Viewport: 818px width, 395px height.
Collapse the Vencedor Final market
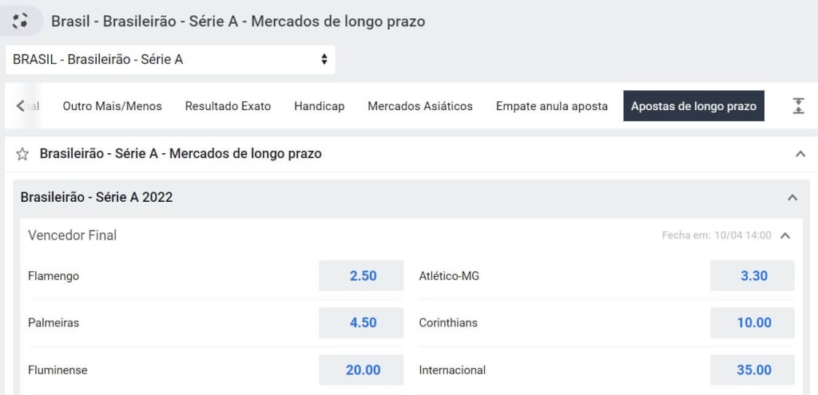(x=785, y=235)
